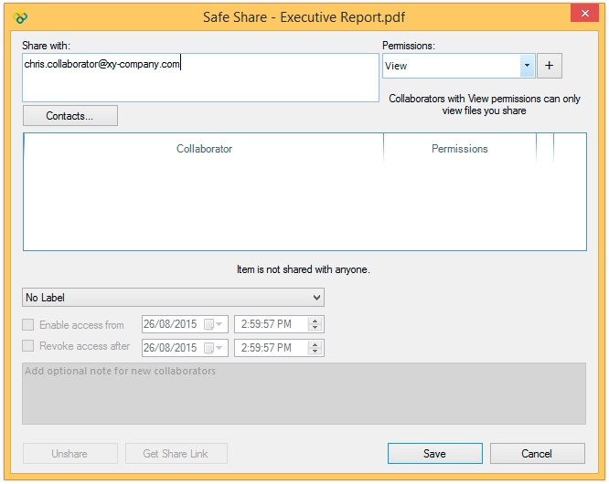Open calendar picker for Enable access from date
Viewport: 609px width, 484px height.
point(214,324)
